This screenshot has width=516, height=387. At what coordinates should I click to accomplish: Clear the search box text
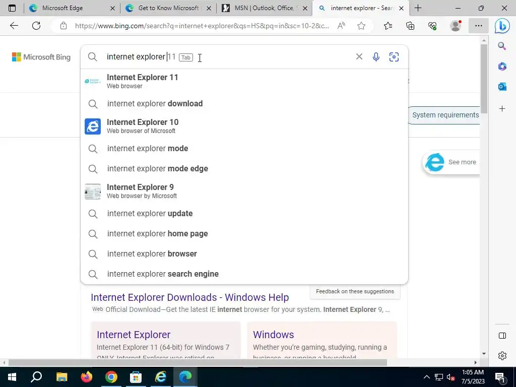pos(359,57)
